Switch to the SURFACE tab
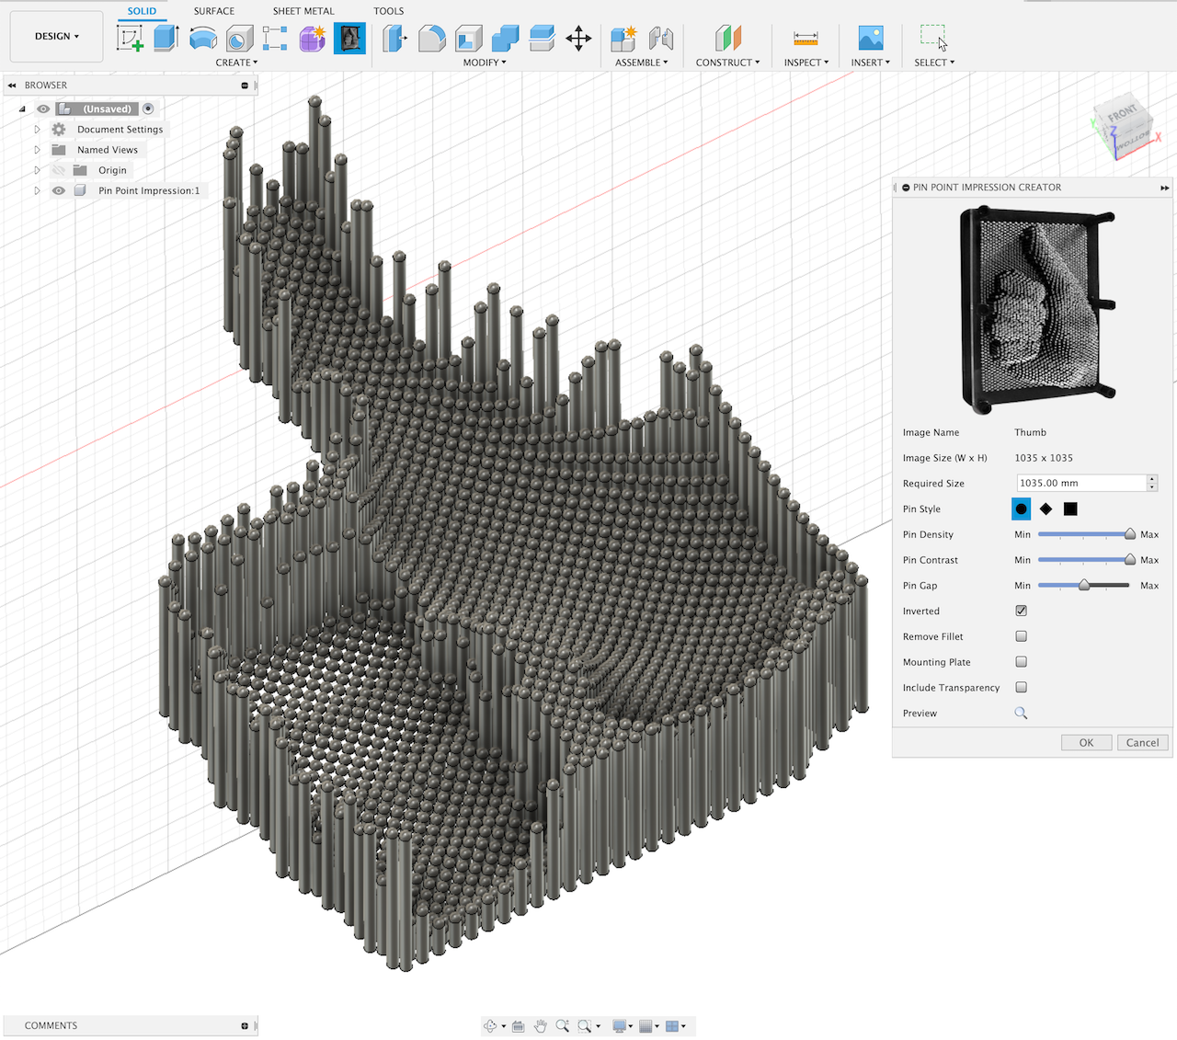Image resolution: width=1177 pixels, height=1040 pixels. [x=213, y=11]
